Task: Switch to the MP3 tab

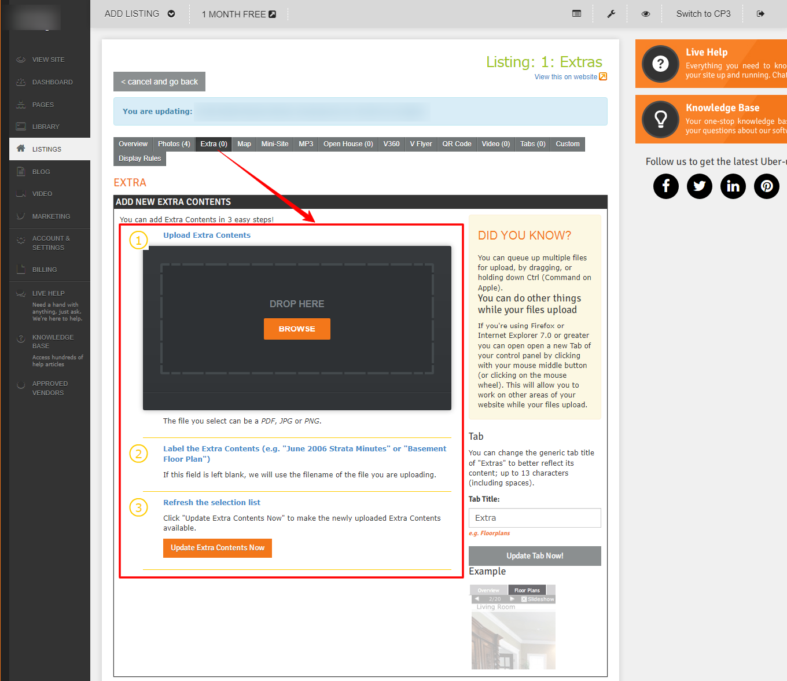Action: point(306,144)
